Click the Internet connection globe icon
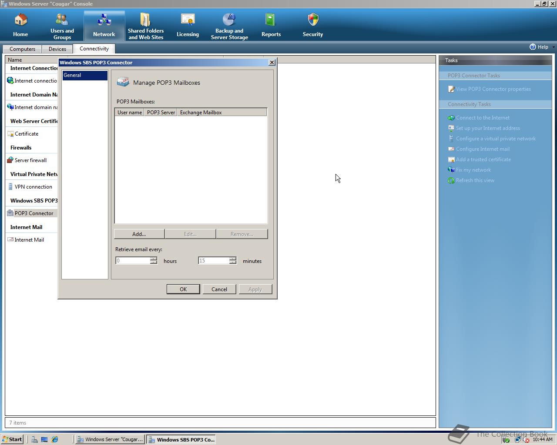Screen dimensions: 557x445 10,80
